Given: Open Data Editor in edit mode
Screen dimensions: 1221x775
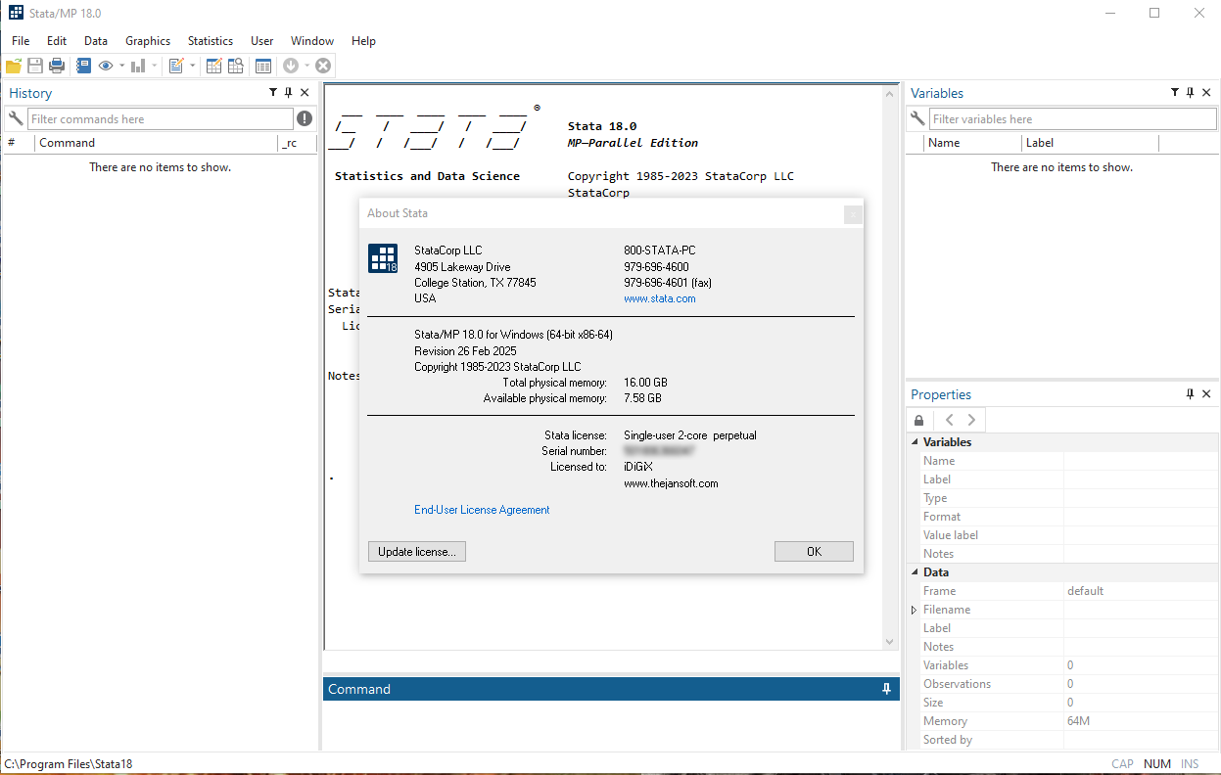Looking at the screenshot, I should click(213, 66).
